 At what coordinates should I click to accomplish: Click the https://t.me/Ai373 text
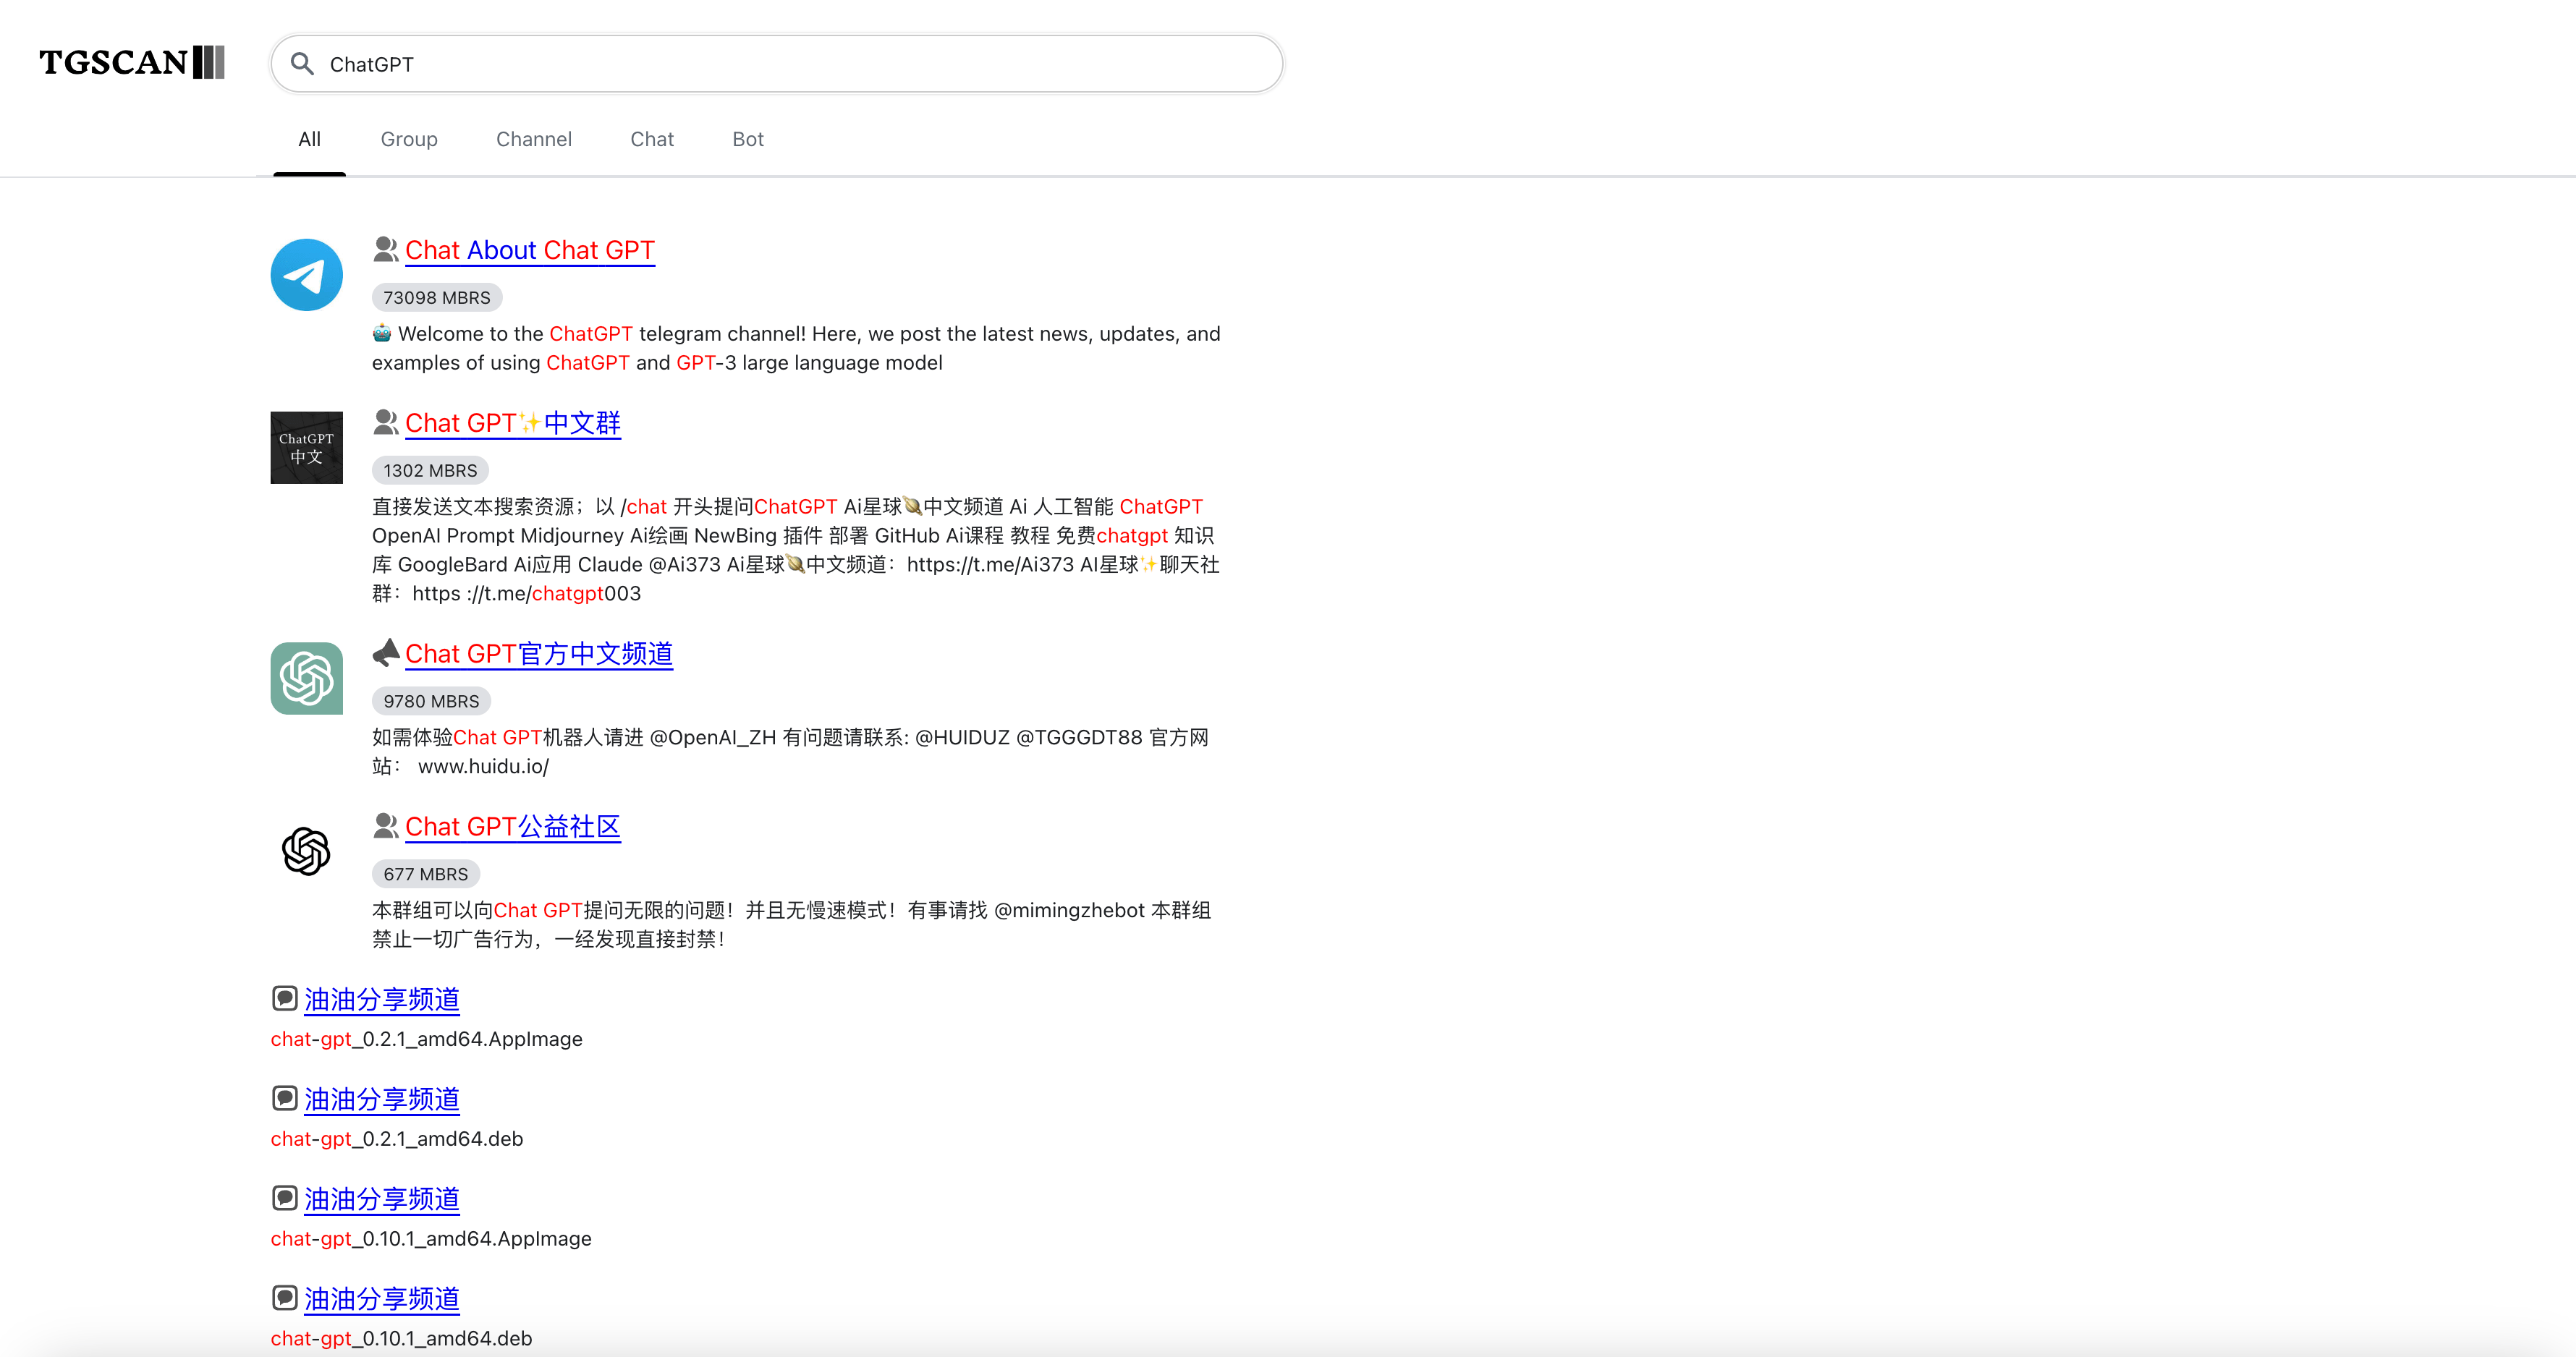pos(990,565)
